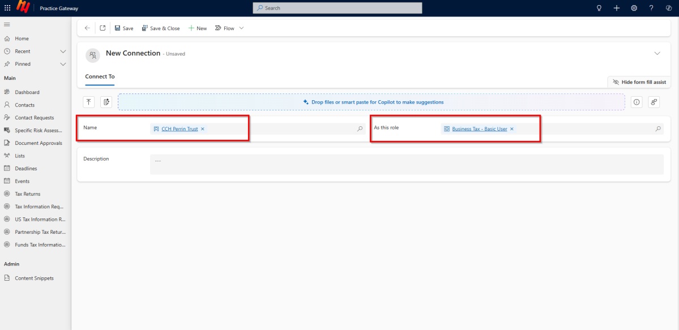This screenshot has width=679, height=330.
Task: Click the top Search box
Action: 338,8
